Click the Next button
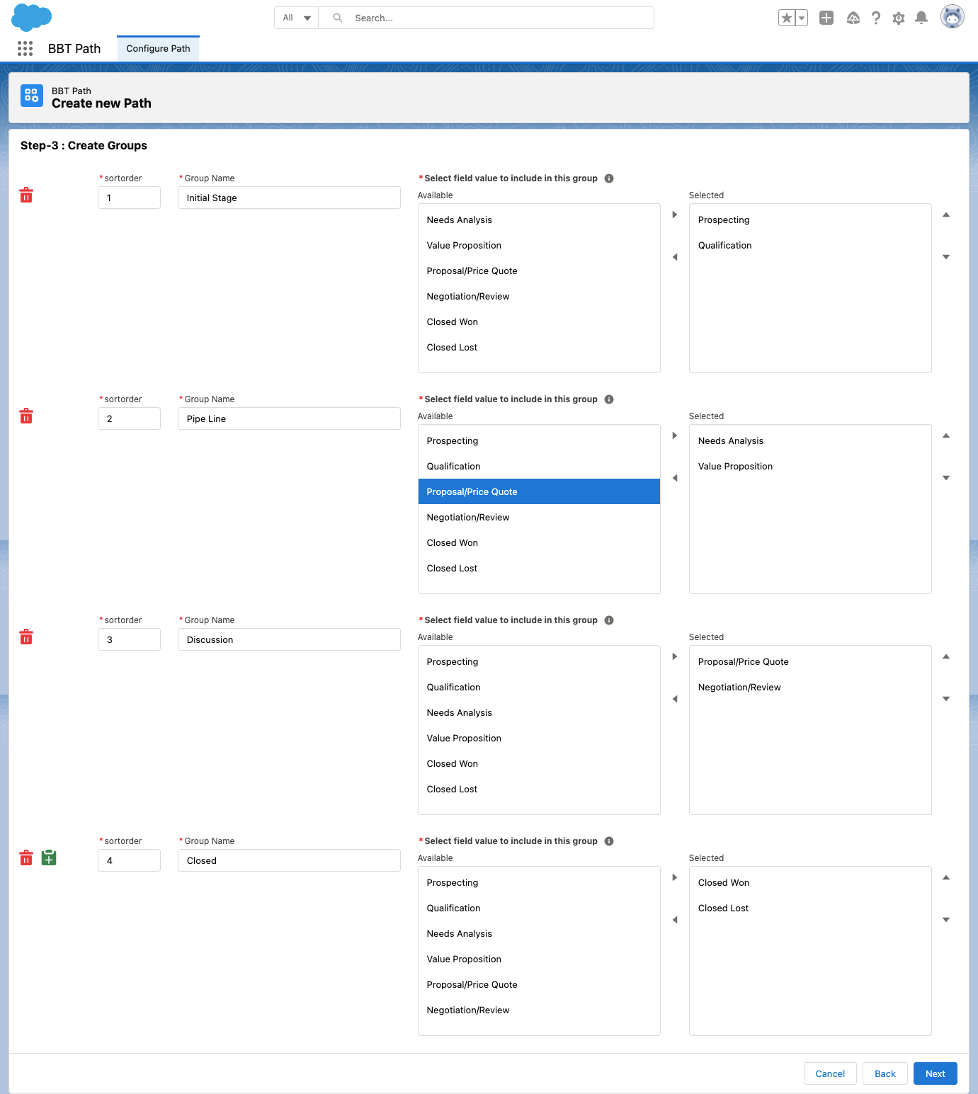Viewport: 978px width, 1094px height. click(x=935, y=1073)
